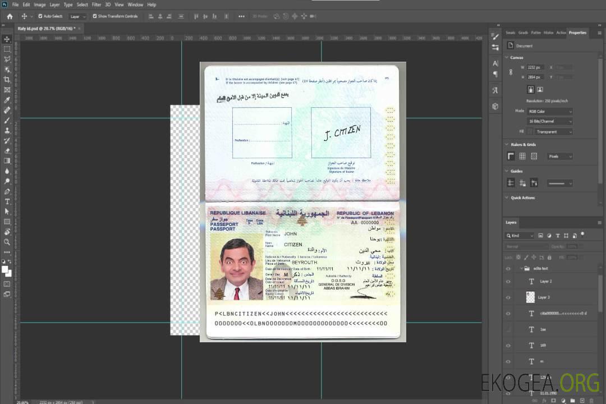This screenshot has height=404, width=606.
Task: Open the File menu
Action: 16,4
